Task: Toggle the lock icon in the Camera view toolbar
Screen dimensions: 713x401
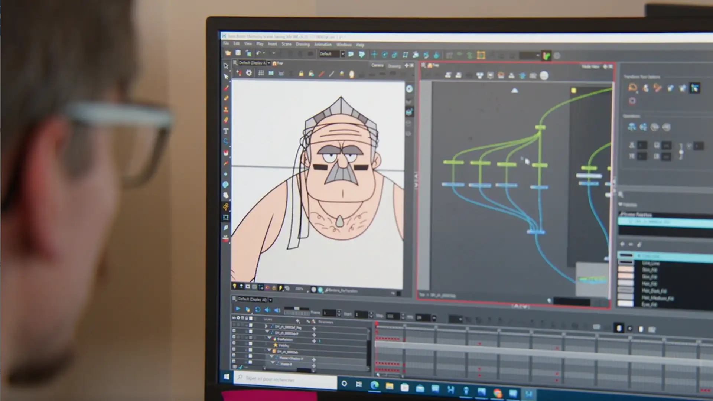Action: point(301,74)
